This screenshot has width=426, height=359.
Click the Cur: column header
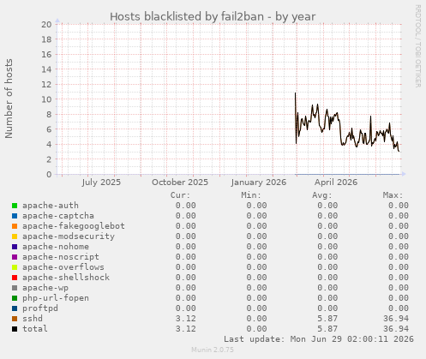180,195
